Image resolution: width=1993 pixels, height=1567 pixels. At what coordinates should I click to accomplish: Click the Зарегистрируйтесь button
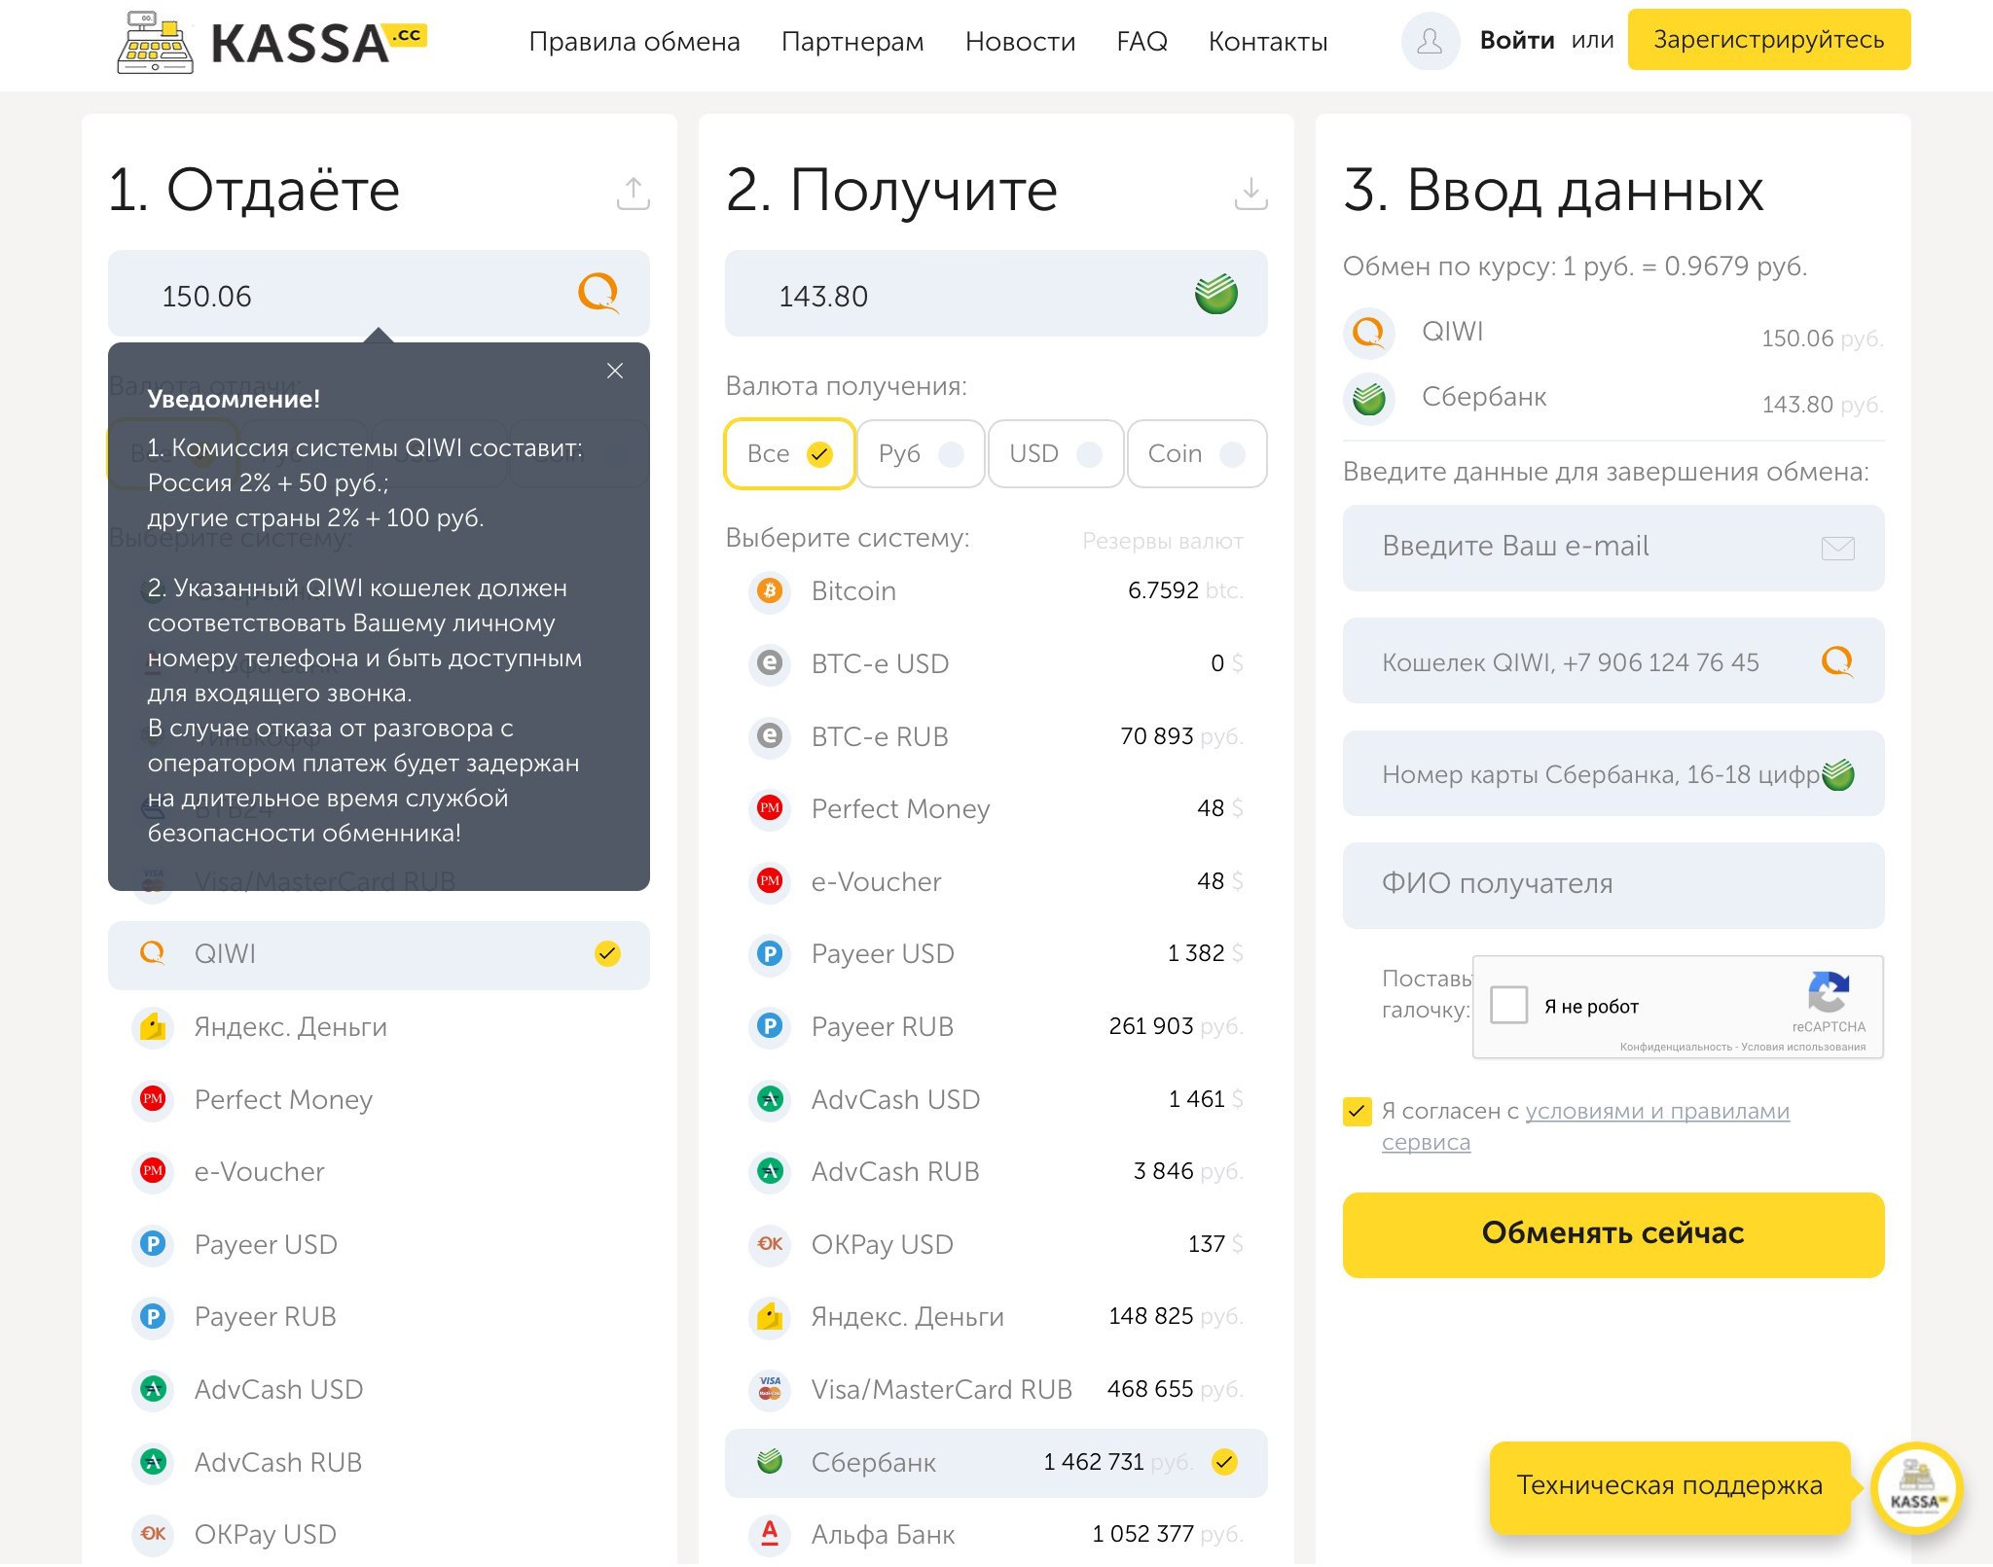[x=1769, y=40]
